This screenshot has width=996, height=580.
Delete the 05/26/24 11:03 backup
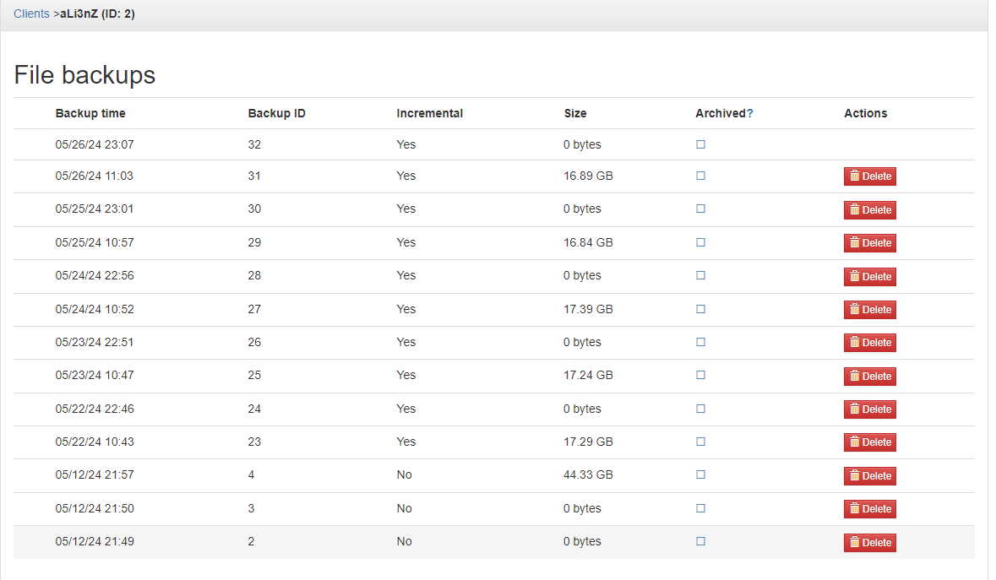coord(869,176)
